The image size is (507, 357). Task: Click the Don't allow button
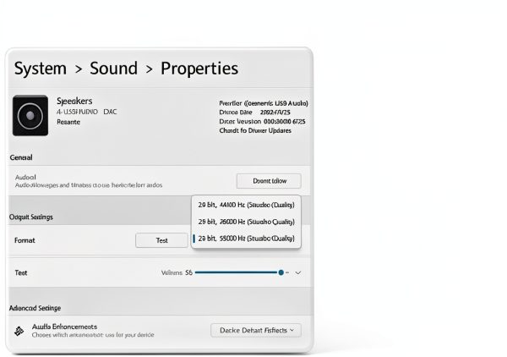tap(269, 181)
